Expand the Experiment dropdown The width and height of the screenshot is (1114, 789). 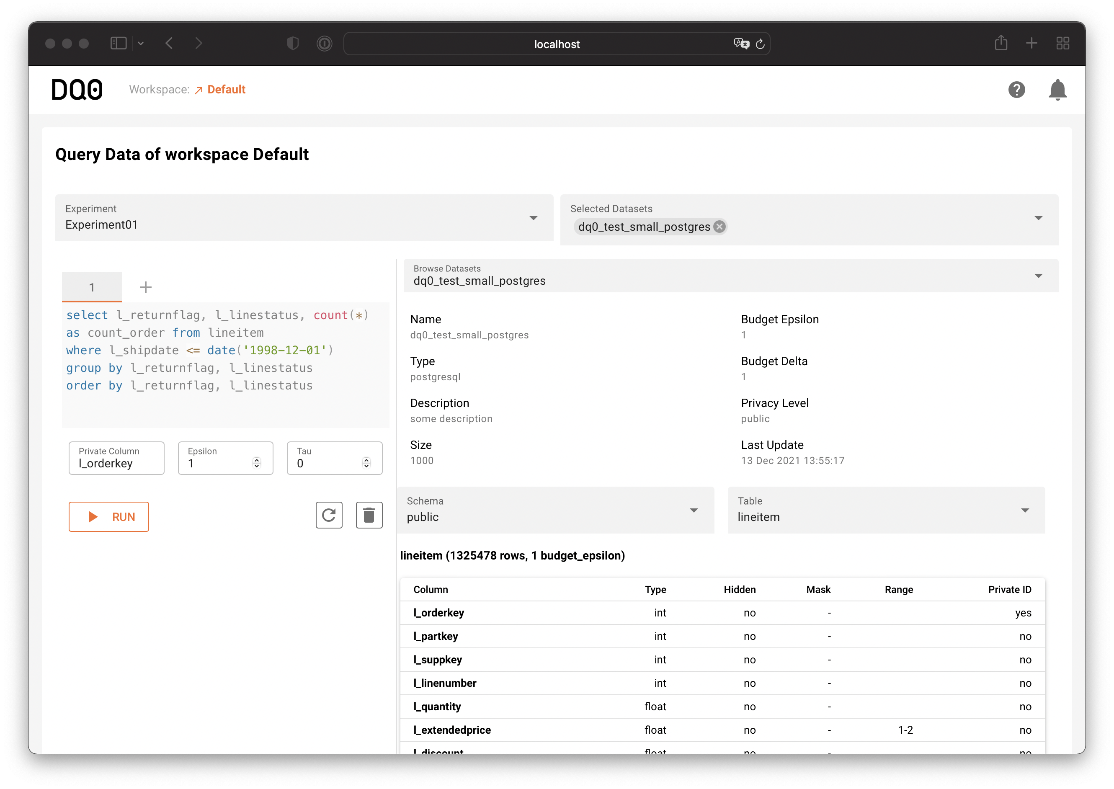[x=304, y=218]
